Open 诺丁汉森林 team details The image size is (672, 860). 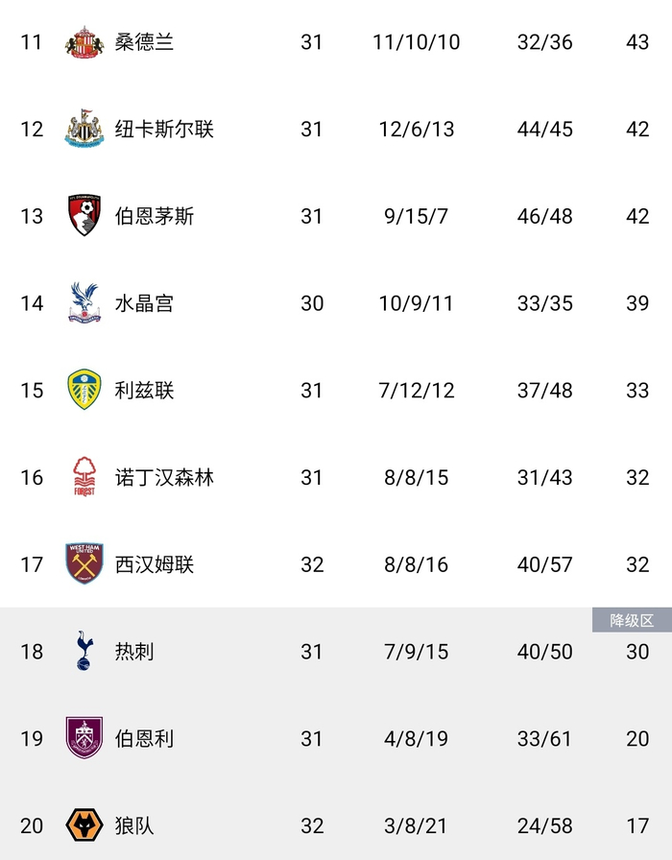[164, 477]
